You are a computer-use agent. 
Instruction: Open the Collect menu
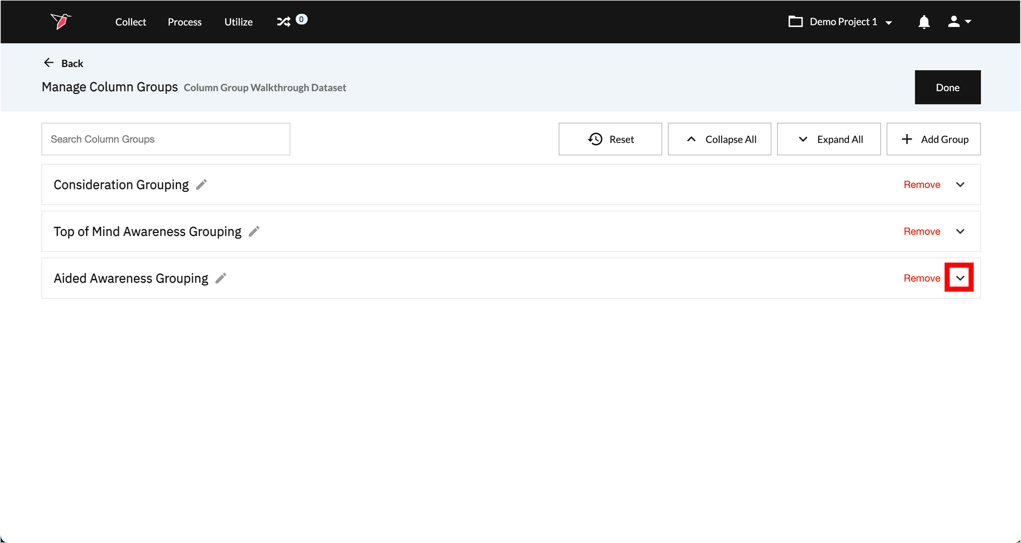click(x=130, y=22)
